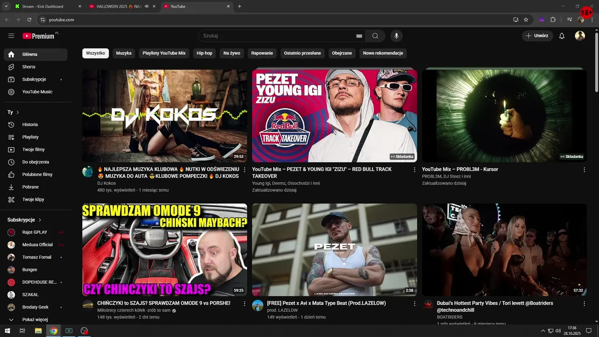This screenshot has height=337, width=599.
Task: Start voice search with microphone icon
Action: (x=396, y=36)
